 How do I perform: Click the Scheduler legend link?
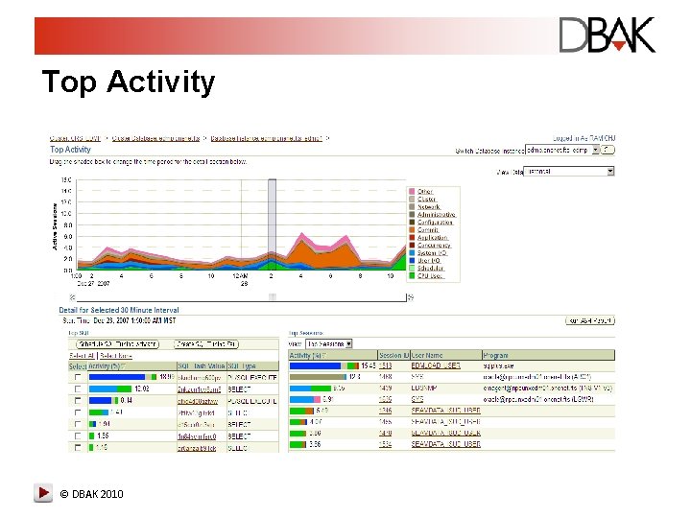coord(431,268)
